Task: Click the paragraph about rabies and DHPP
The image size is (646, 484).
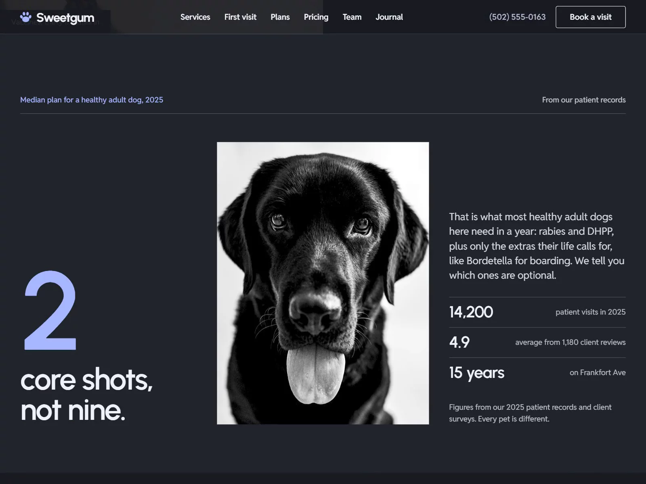Action: point(537,246)
